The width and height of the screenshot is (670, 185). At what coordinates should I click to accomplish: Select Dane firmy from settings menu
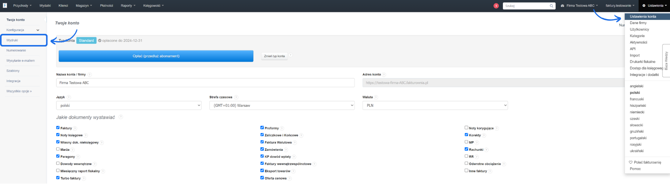pyautogui.click(x=638, y=23)
